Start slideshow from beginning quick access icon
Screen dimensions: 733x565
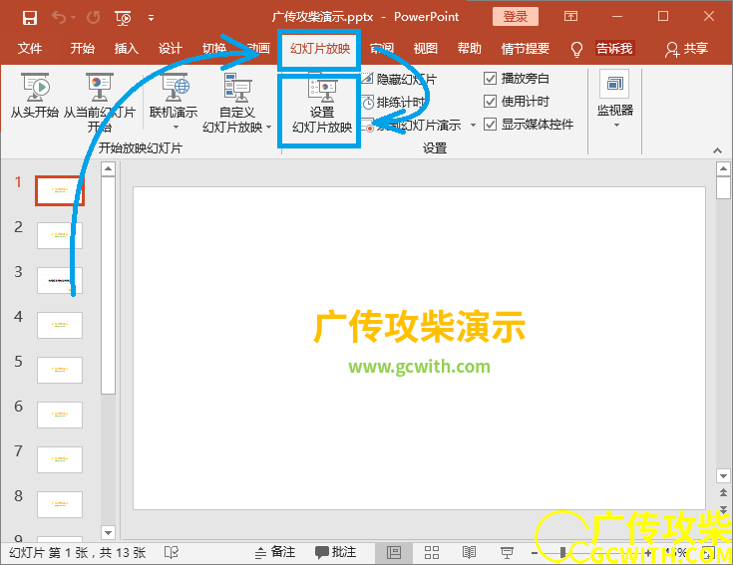tap(124, 18)
